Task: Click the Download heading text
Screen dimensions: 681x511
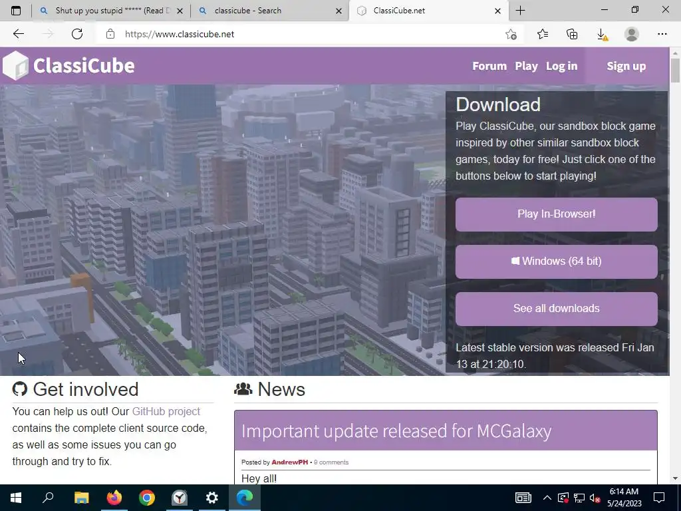Action: [x=498, y=104]
